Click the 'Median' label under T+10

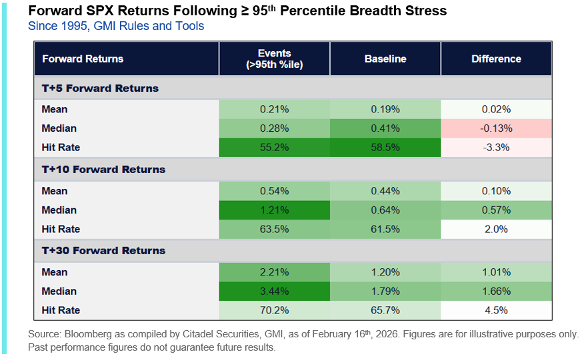pos(59,210)
